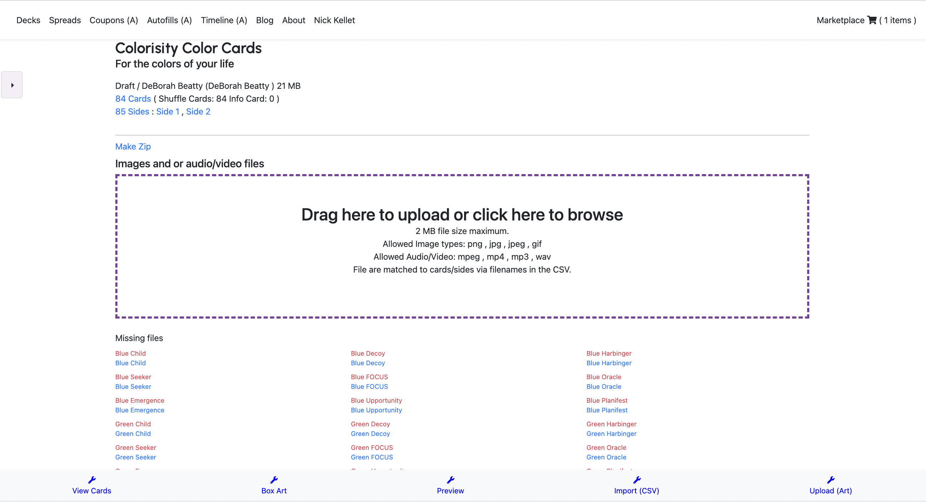Click the Import (CSV) wrench icon
The image size is (926, 503).
(636, 481)
